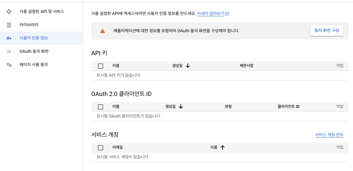This screenshot has height=171, width=353.
Task: Click the 동의 화면 구성 button
Action: 327,31
